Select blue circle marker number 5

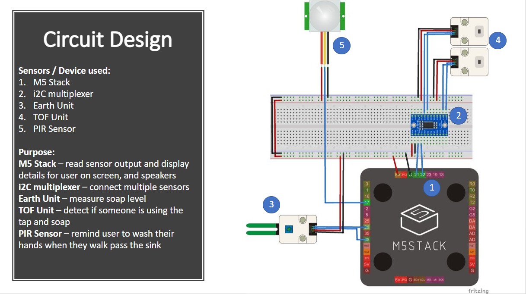pyautogui.click(x=341, y=46)
